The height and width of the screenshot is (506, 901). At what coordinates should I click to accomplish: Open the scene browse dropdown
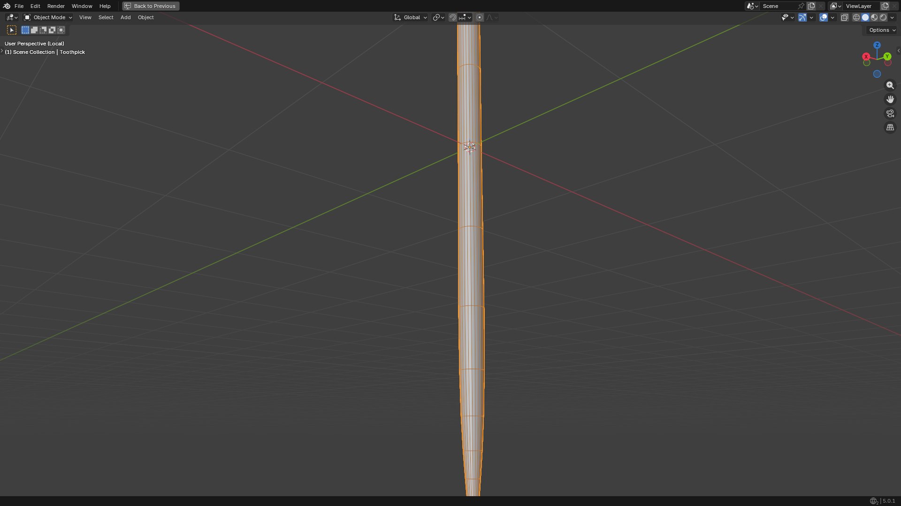coord(752,6)
